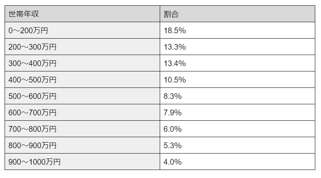Click the 200～300万円 row label
321x178 pixels.
(x=33, y=47)
